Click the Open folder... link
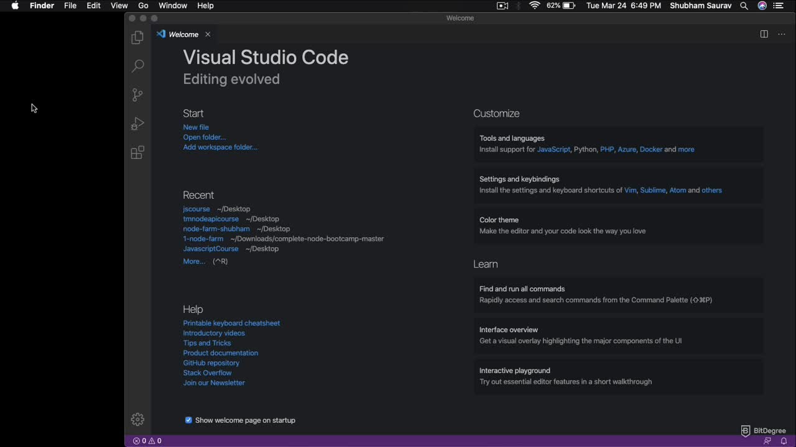796x447 pixels. point(205,137)
